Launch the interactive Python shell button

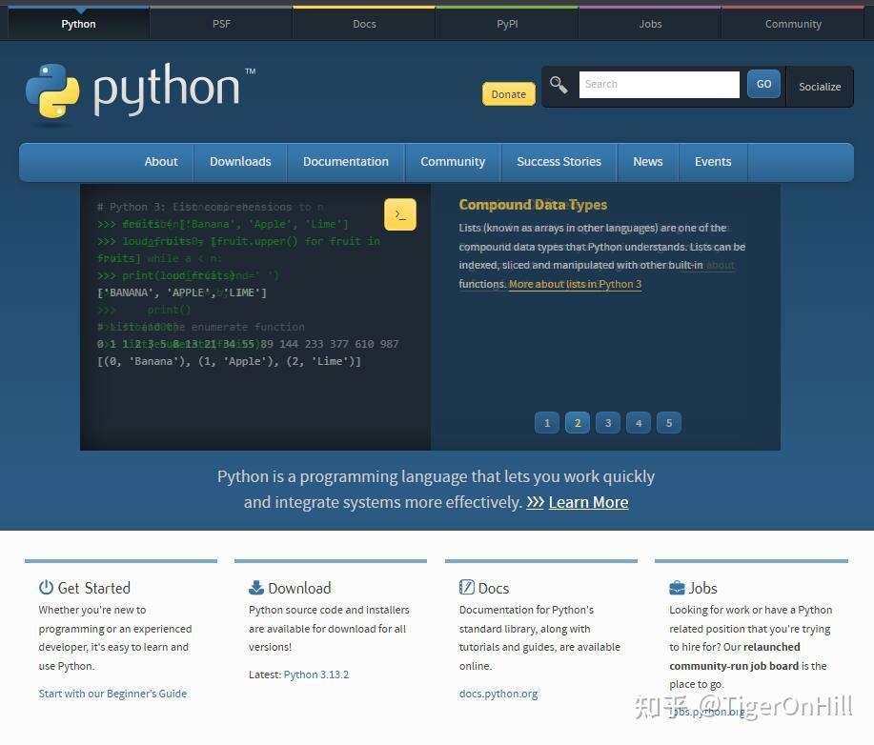tap(400, 214)
